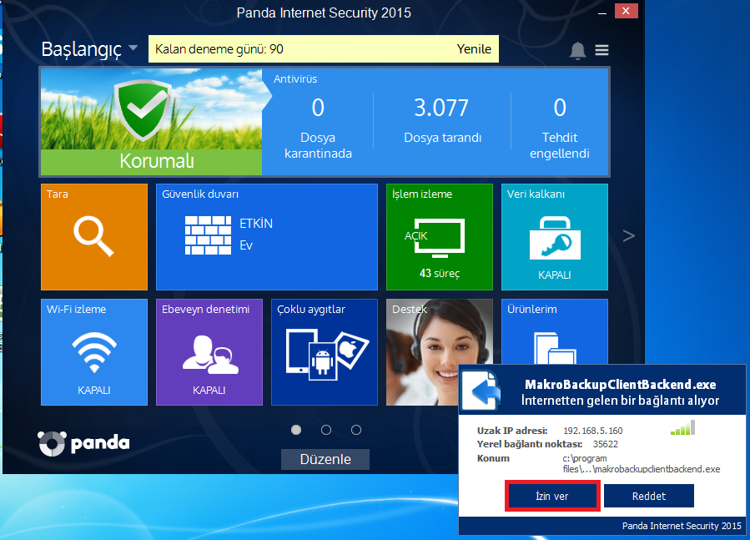Viewport: 750px width, 540px height.
Task: Click the Kalan deneme günü: 90 text
Action: 219,49
